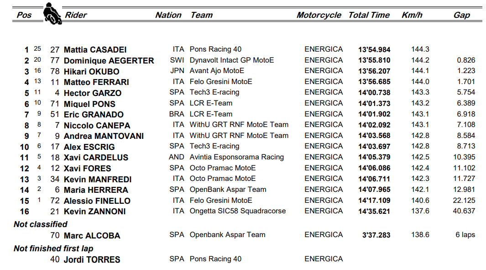Click Kevin ZANNONI's gap value 40.637
Viewport: 486px width, 270px height.
pos(465,212)
